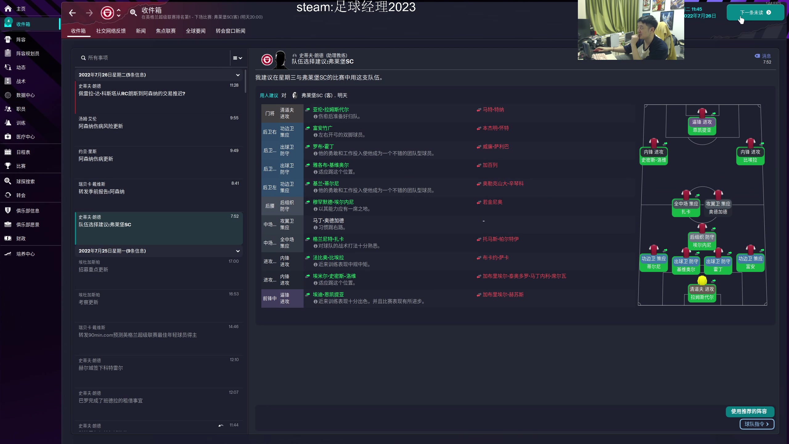Select pitch player 恩凯提亚 striker shirt
Viewport: 789px width, 444px height.
702,113
